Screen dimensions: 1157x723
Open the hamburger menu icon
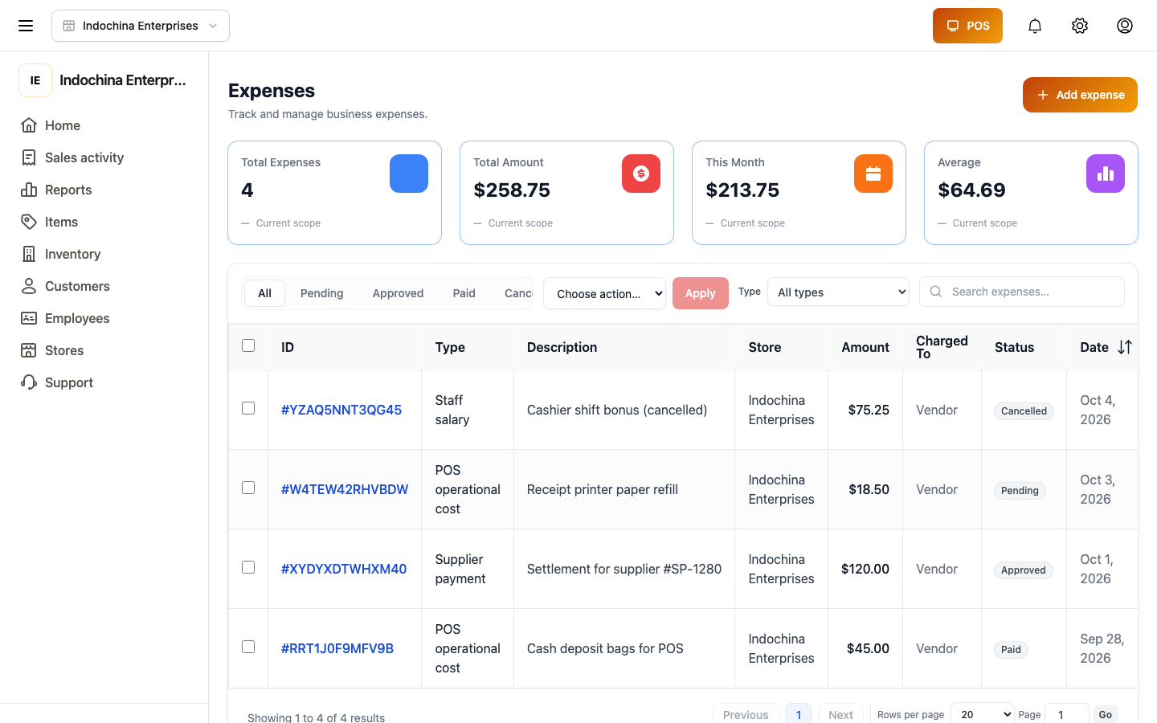[x=26, y=26]
